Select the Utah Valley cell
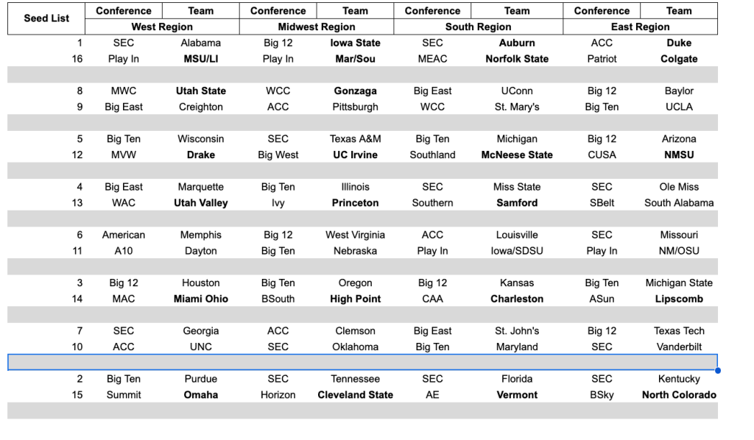 201,203
